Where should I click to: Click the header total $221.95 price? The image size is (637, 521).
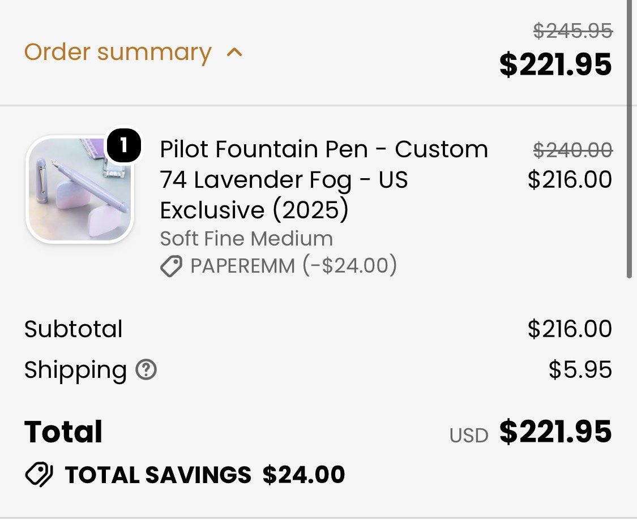555,64
